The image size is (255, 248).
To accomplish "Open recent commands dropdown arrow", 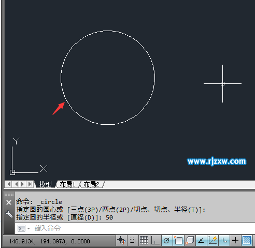I will (x=29, y=228).
